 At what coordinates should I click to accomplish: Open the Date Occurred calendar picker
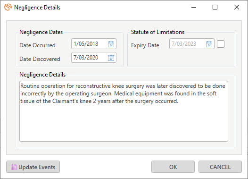111,44
